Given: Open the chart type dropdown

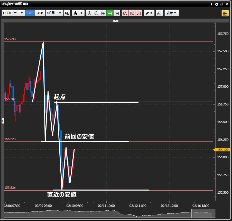Looking at the screenshot, I should click(x=78, y=13).
